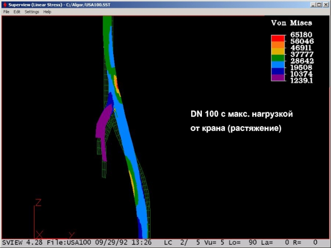331x248 pixels.
Task: Close the Superview window
Action: click(326, 5)
